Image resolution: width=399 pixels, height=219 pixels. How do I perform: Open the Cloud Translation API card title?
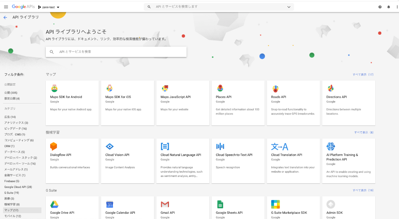tap(287, 155)
